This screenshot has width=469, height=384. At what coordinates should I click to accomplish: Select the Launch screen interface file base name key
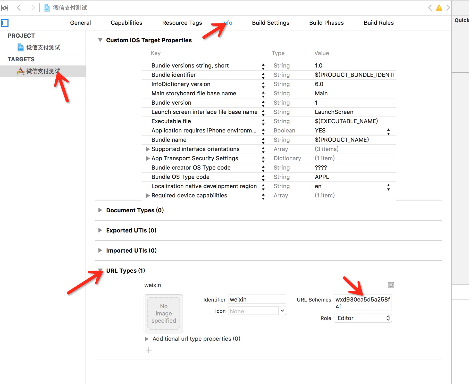click(x=204, y=112)
